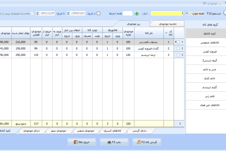Select the موجودی صفر bottom tab
The width and height of the screenshot is (226, 151).
pyautogui.click(x=58, y=131)
